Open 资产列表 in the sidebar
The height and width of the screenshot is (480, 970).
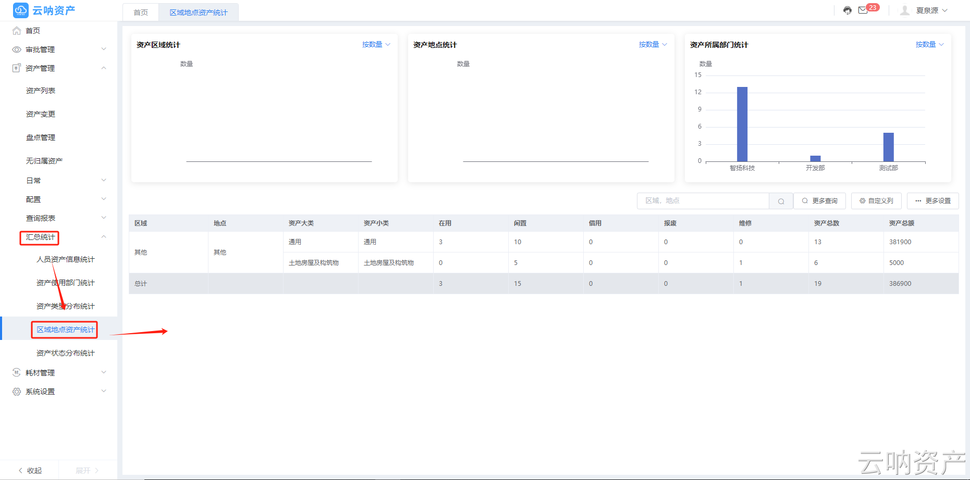tap(41, 91)
